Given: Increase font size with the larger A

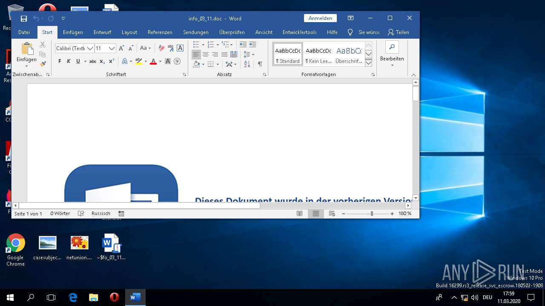Looking at the screenshot, I should pyautogui.click(x=122, y=48).
